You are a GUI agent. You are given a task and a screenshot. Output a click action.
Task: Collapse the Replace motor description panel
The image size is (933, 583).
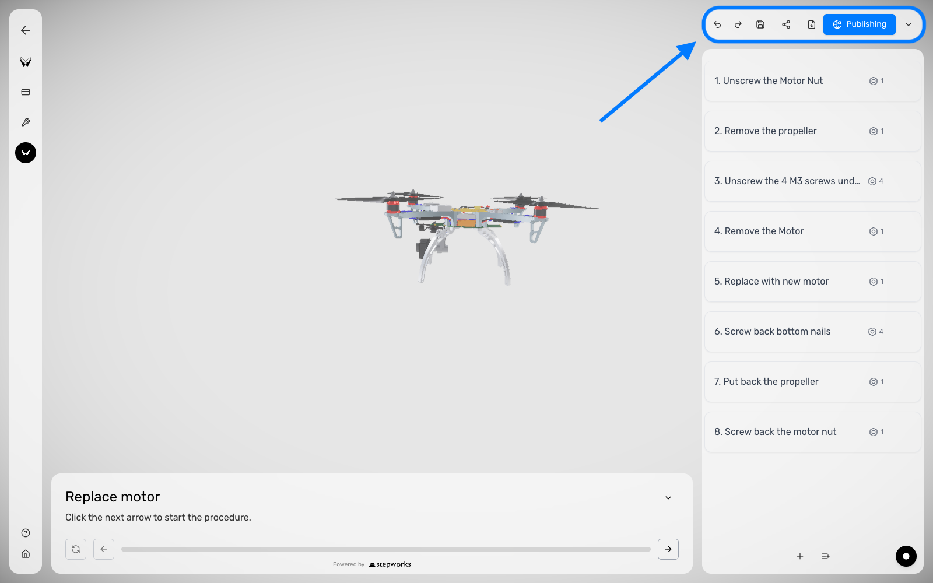click(x=668, y=498)
